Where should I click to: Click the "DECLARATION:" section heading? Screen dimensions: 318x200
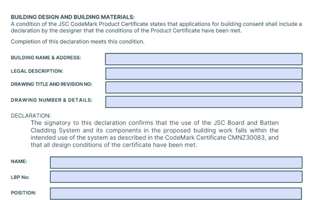[31, 115]
